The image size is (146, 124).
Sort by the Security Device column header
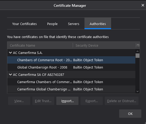(x=104, y=45)
